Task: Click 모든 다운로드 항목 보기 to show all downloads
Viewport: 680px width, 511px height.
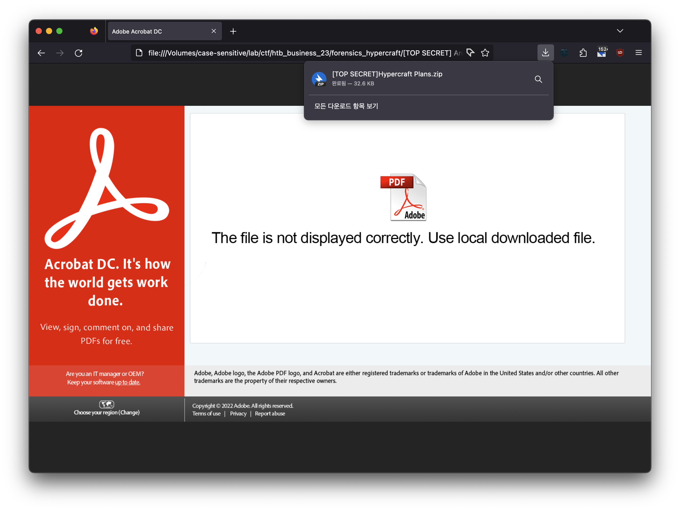Action: point(346,106)
